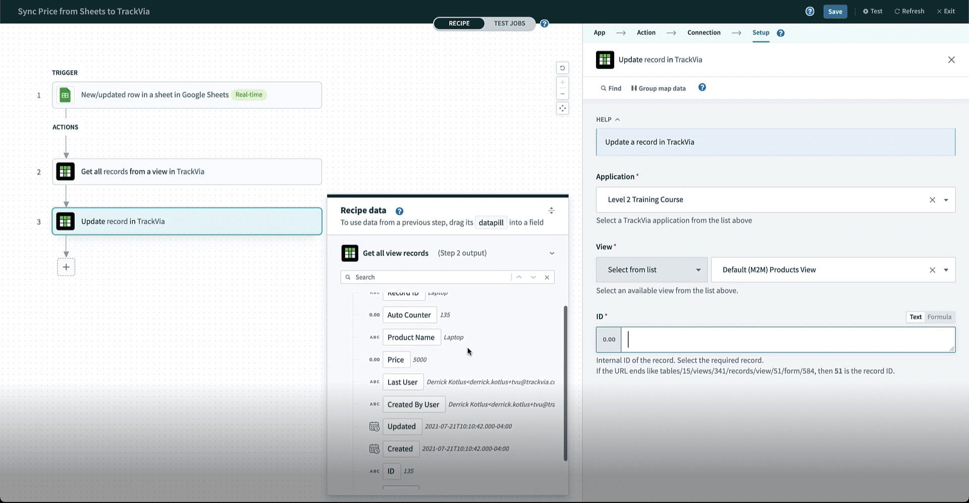This screenshot has width=969, height=503.
Task: Go to the Action step tab
Action: [646, 33]
